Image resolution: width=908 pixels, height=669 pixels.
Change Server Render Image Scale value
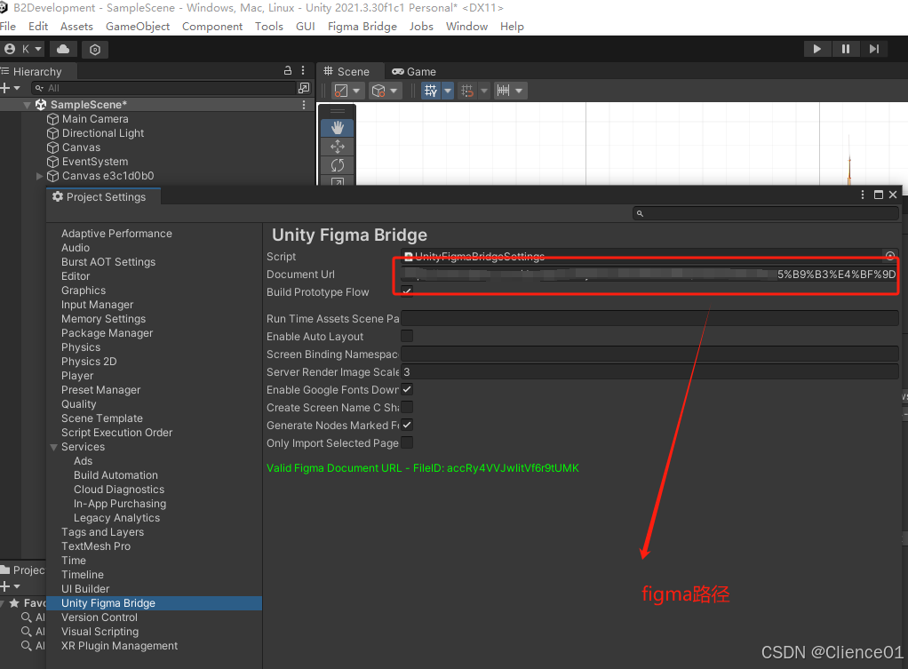coord(622,371)
